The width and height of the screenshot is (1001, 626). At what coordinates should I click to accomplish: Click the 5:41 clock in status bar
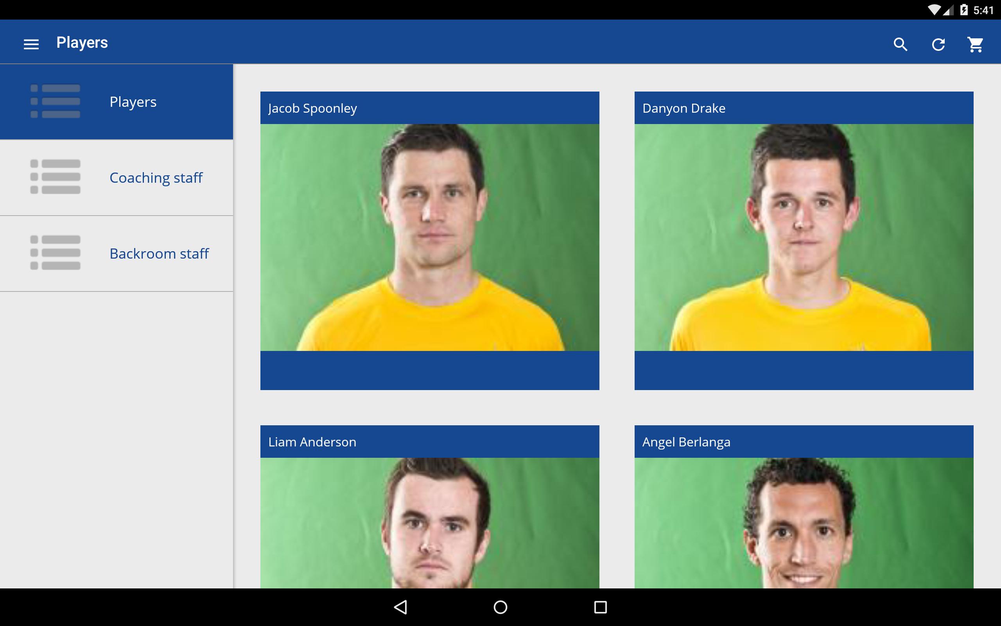[x=983, y=10]
